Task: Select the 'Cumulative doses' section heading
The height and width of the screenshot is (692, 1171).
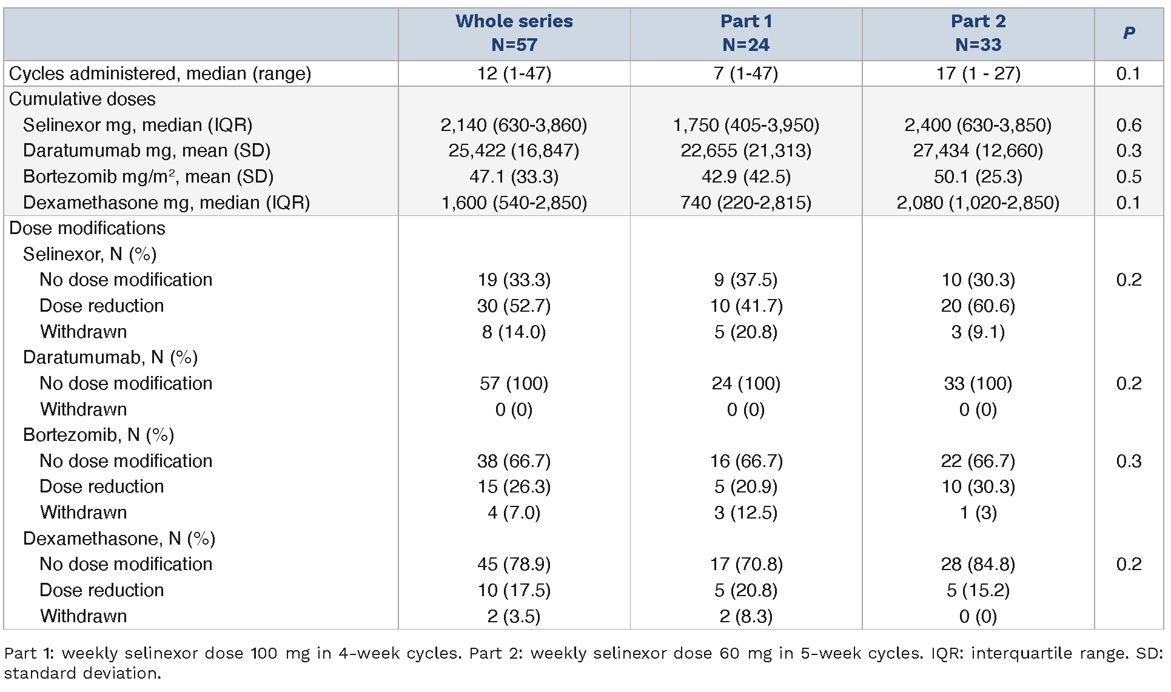Action: (82, 99)
